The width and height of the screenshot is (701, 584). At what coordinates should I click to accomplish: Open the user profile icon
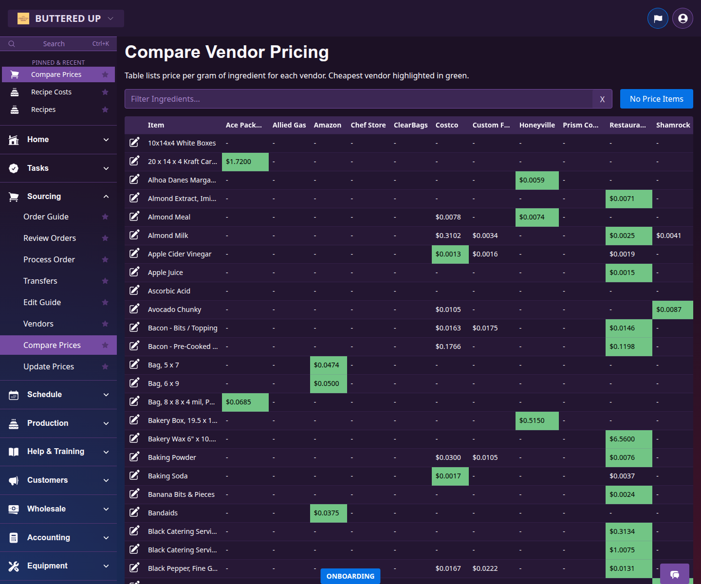pos(682,18)
